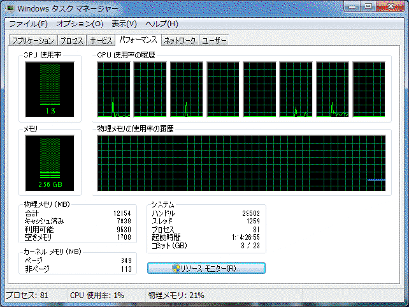Click the リソース モニター(R) button

pos(206,268)
